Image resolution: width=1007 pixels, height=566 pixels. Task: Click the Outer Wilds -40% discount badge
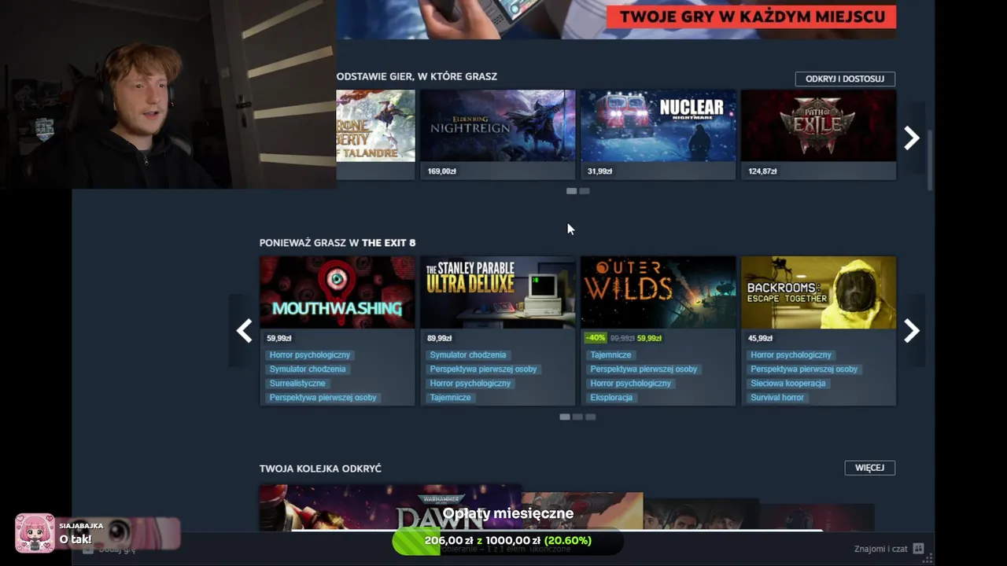[596, 338]
